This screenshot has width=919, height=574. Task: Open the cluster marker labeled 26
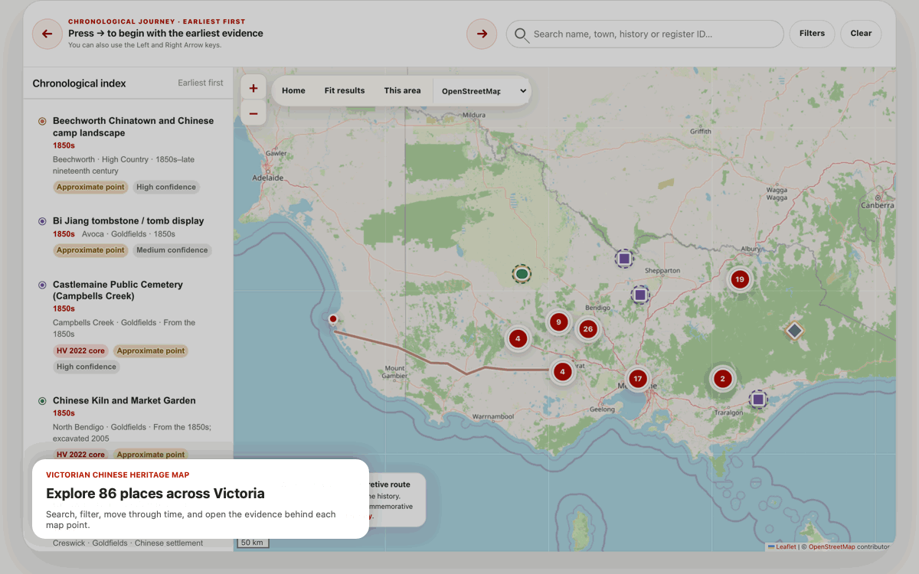[x=587, y=329]
